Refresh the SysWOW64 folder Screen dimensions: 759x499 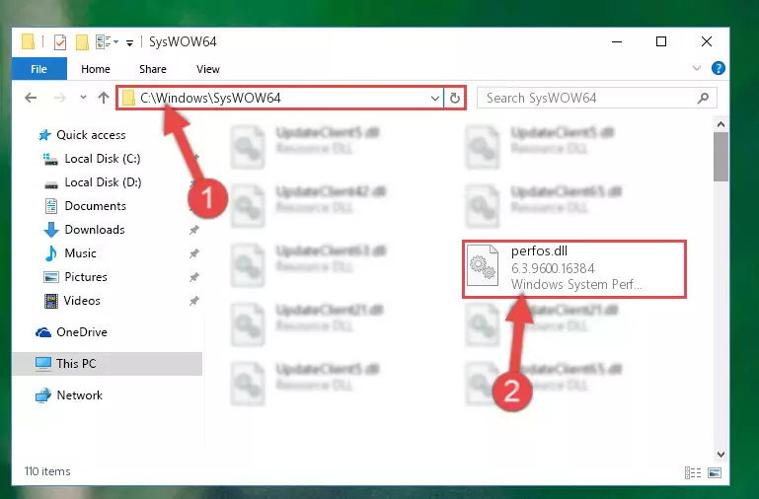pos(455,99)
